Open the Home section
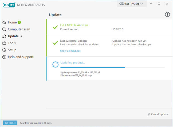This screenshot has height=127, width=173. (x=12, y=22)
